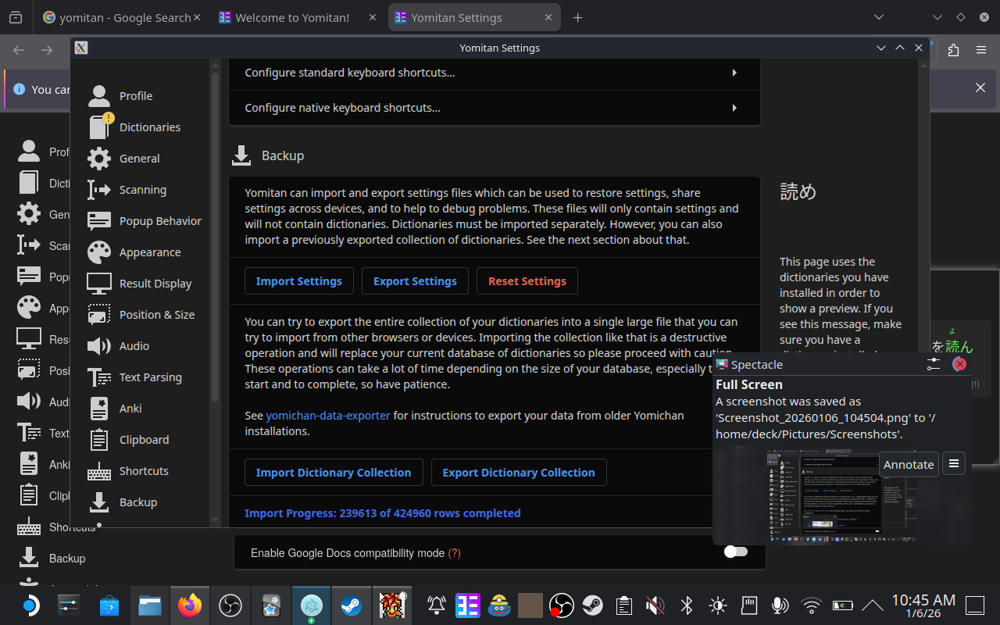Expand Configure native keyboard shortcuts
1000x625 pixels.
click(x=494, y=108)
